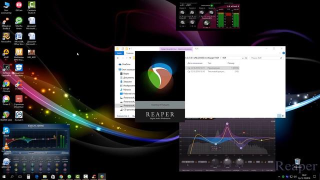Launch Calculator from taskbar
Image resolution: width=320 pixels, height=180 pixels.
click(28, 176)
